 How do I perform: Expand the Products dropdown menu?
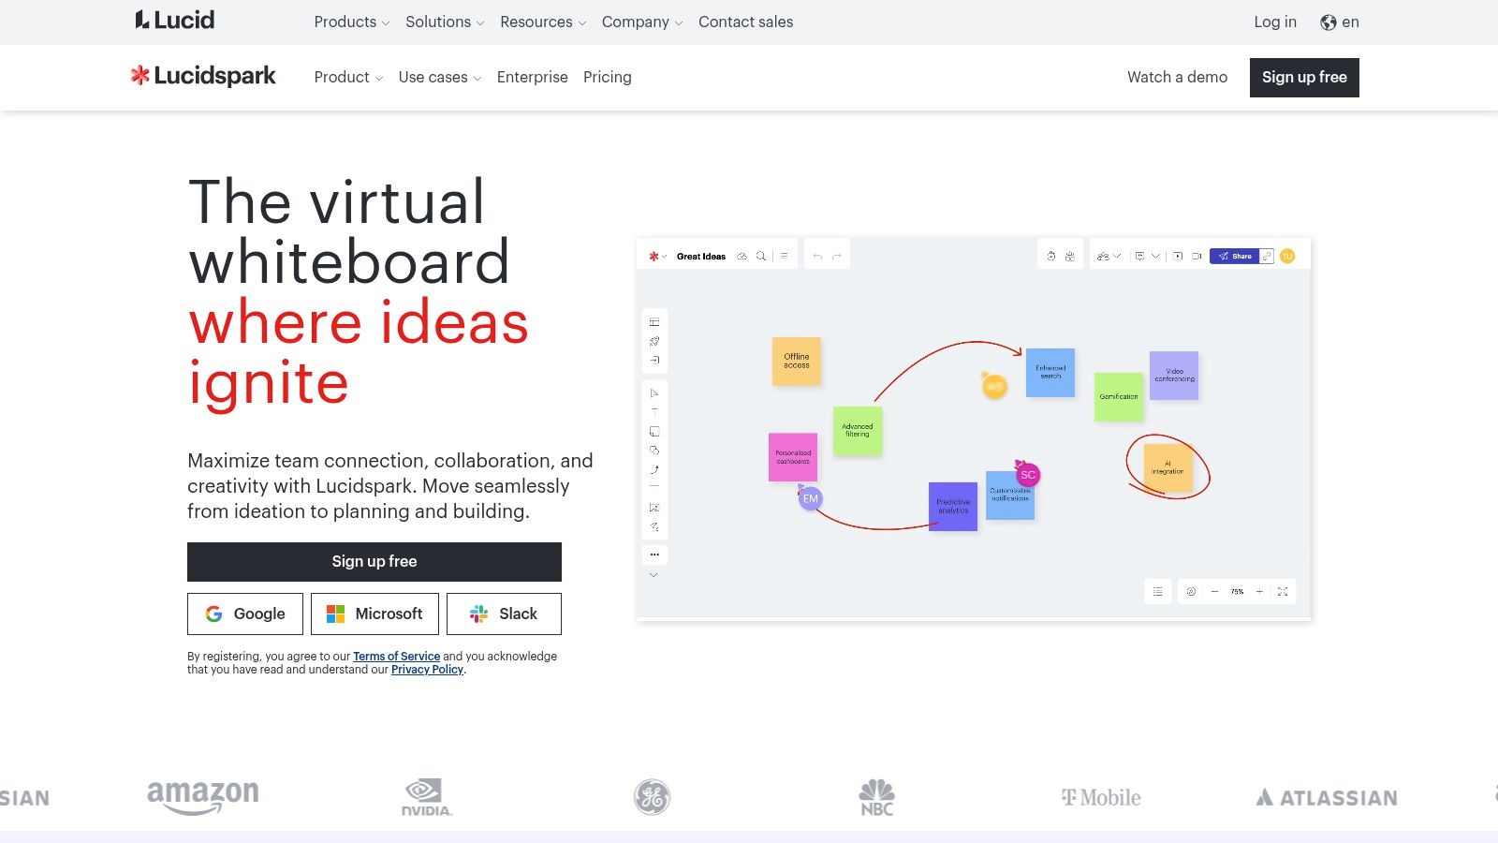point(351,22)
